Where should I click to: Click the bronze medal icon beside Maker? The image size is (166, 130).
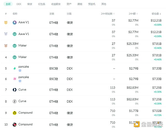[x=6, y=46]
